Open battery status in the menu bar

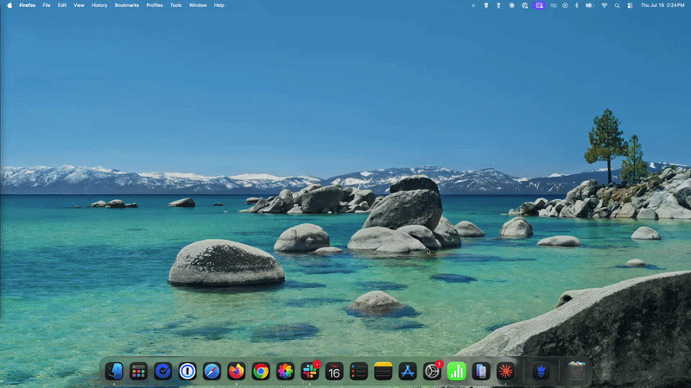(x=590, y=5)
